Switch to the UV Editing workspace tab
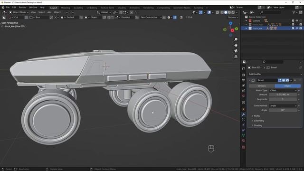Image resolution: width=304 pixels, height=171 pixels. (x=92, y=8)
